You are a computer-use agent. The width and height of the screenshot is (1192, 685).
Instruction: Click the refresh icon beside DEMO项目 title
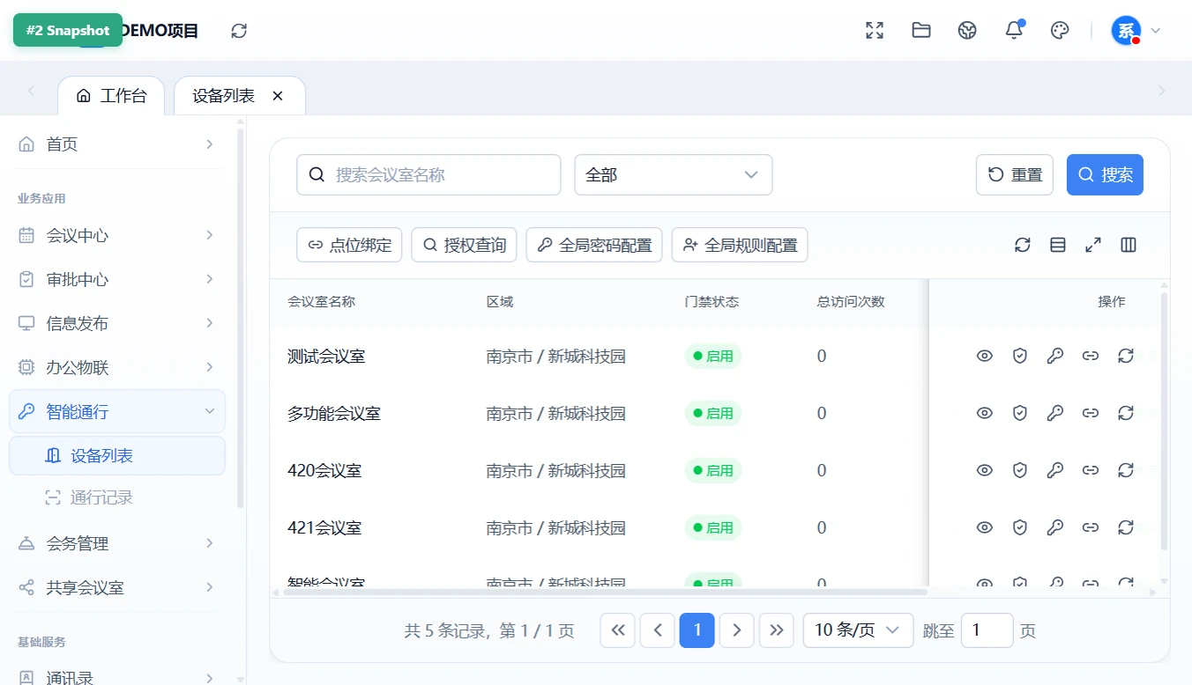[239, 31]
